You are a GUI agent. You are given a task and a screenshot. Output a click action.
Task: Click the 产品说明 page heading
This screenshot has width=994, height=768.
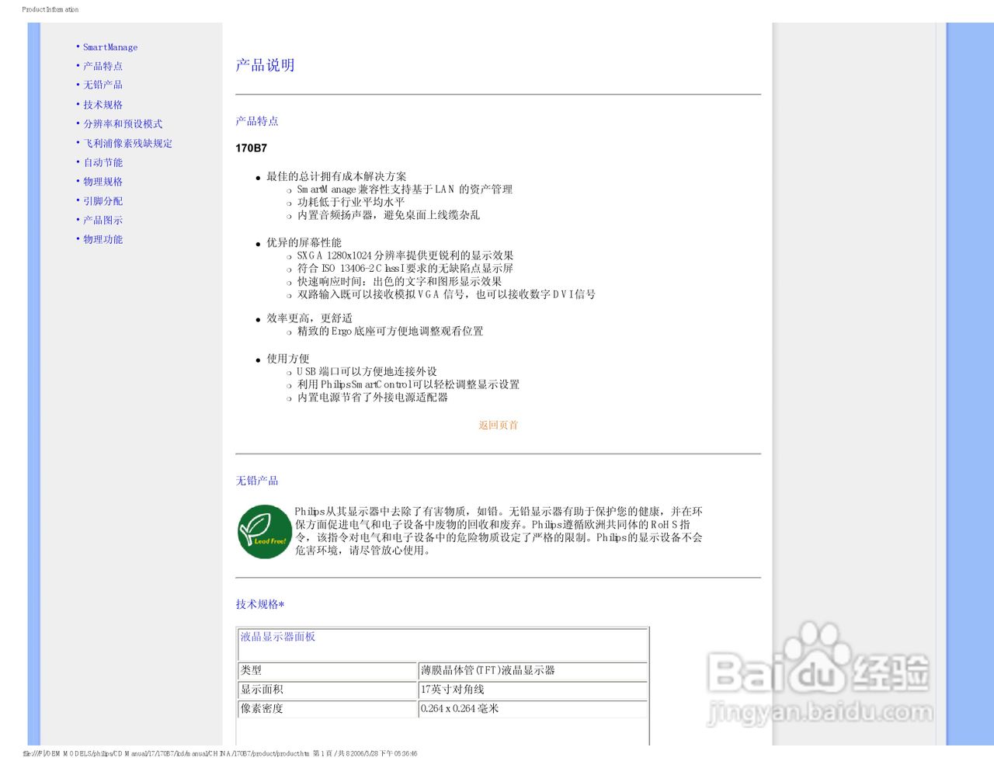(265, 65)
